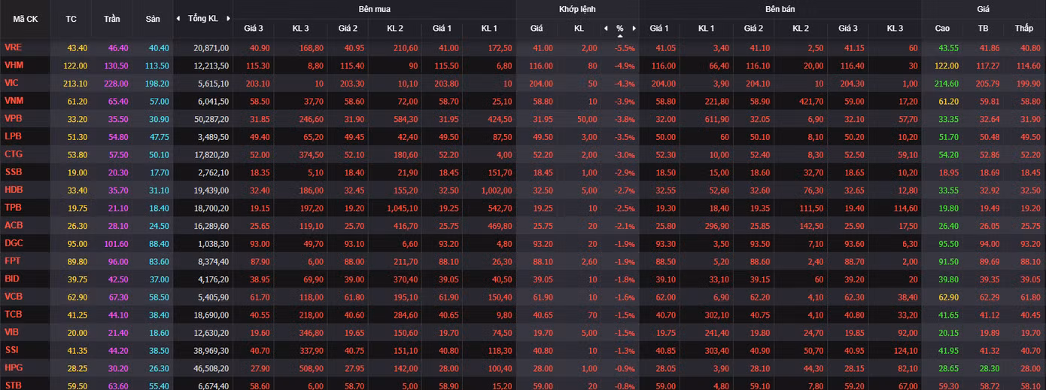The width and height of the screenshot is (1046, 390).
Task: Open the LPB stock symbol
Action: [13, 137]
